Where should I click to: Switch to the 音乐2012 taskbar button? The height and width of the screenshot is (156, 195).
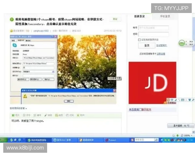tap(64, 140)
